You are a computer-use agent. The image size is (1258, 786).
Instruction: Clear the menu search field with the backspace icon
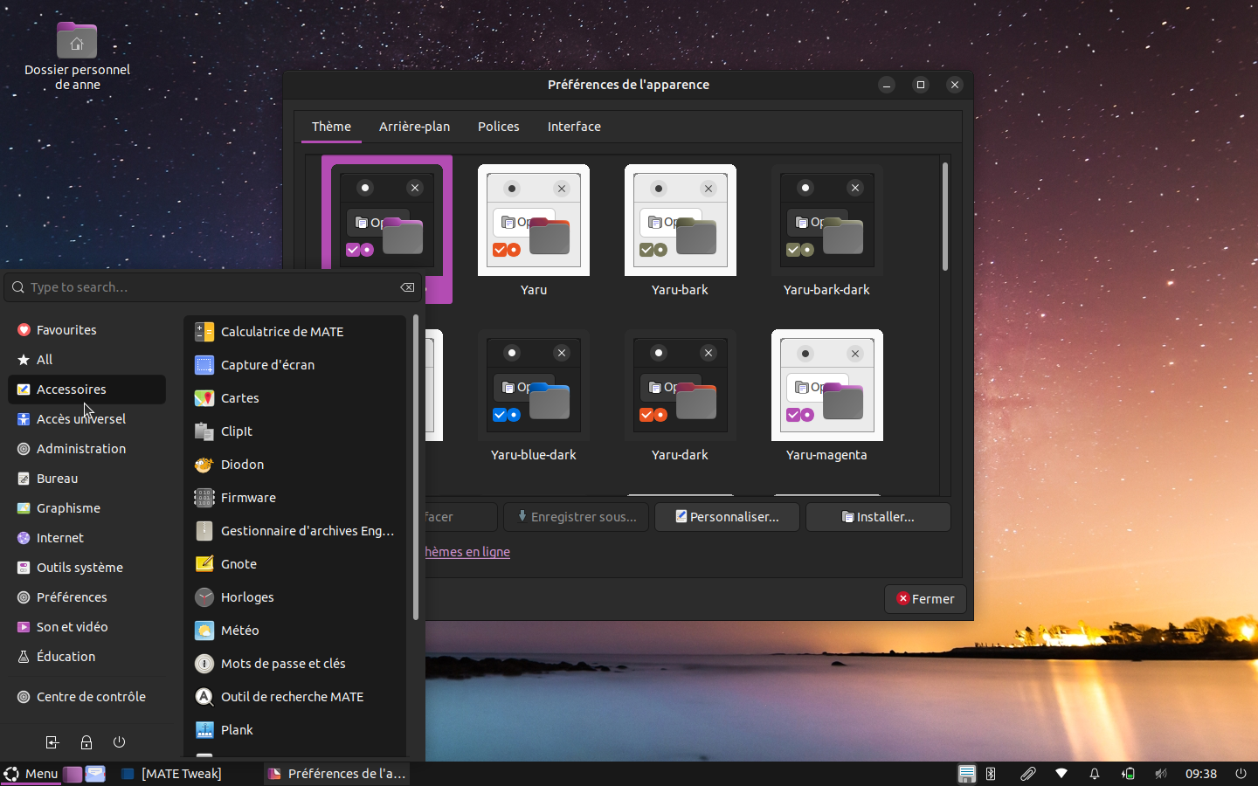pos(407,287)
